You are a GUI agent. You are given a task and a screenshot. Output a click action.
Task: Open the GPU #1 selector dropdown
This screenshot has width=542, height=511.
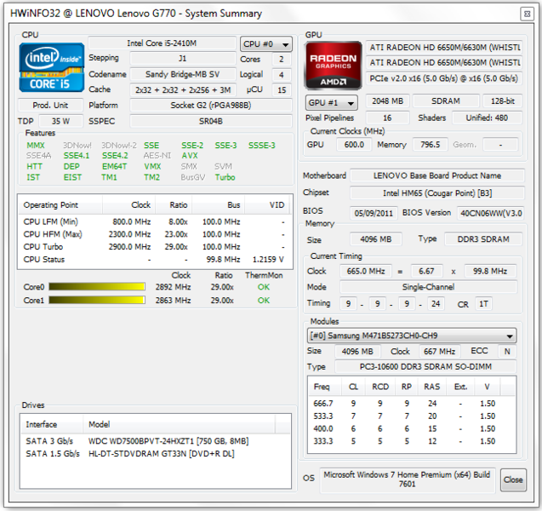pyautogui.click(x=331, y=103)
